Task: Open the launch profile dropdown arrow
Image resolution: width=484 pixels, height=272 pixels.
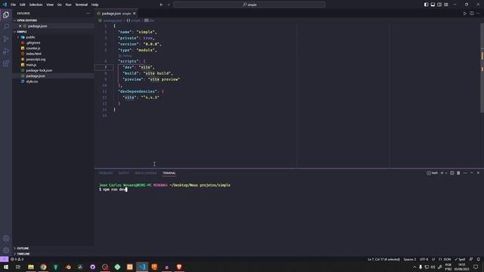Action: pos(446,173)
